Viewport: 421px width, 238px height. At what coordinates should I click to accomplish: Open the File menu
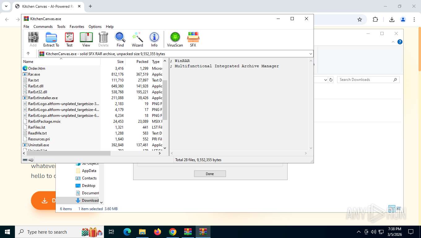(x=26, y=27)
